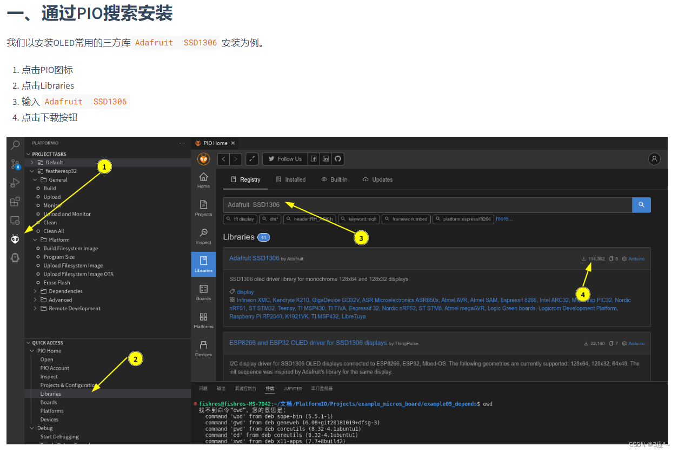
Task: Click the library search input field
Action: 428,205
